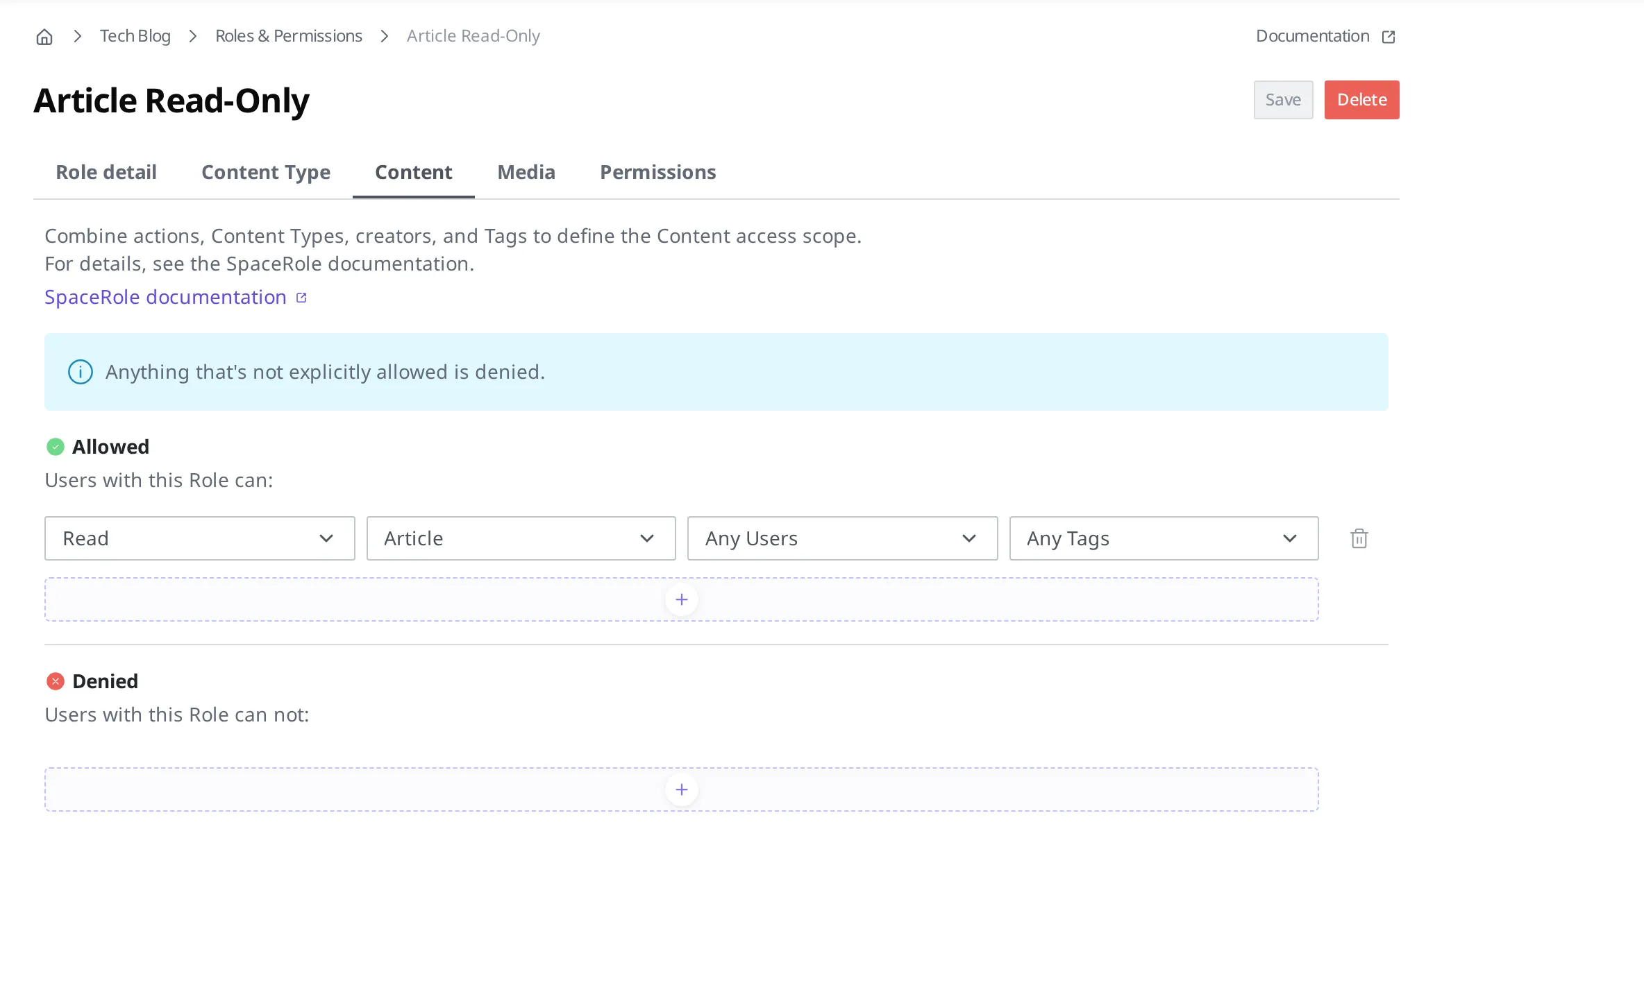Click the Denied section heading
The image size is (1644, 999).
(106, 681)
